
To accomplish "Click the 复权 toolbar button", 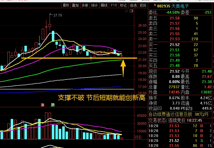I will [66, 5].
